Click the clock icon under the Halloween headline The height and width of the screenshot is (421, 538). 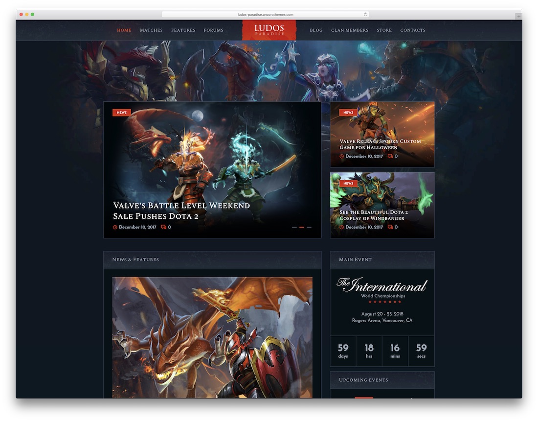(341, 156)
